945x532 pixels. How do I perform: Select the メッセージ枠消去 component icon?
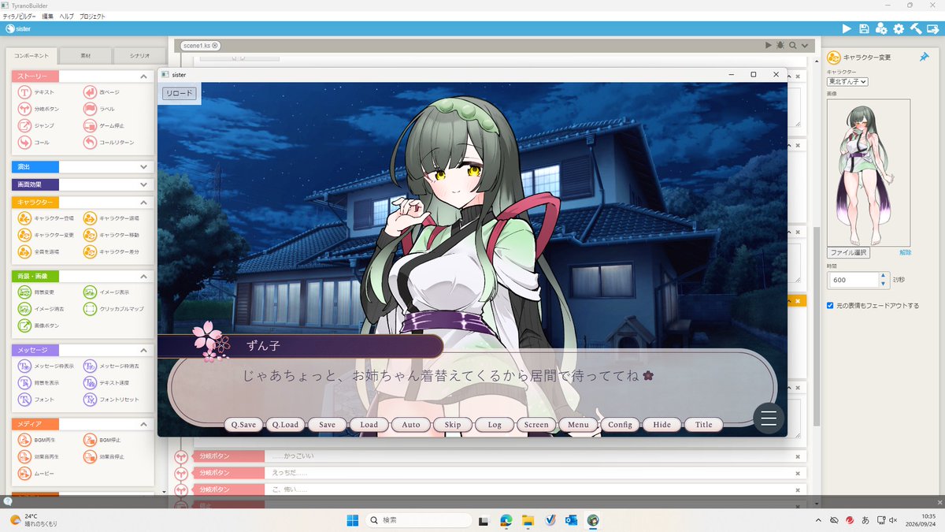coord(90,366)
